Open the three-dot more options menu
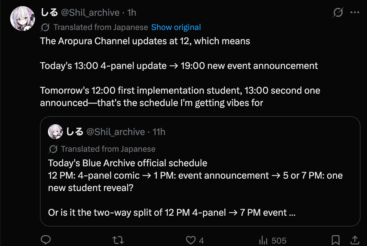The height and width of the screenshot is (246, 367). (x=355, y=12)
